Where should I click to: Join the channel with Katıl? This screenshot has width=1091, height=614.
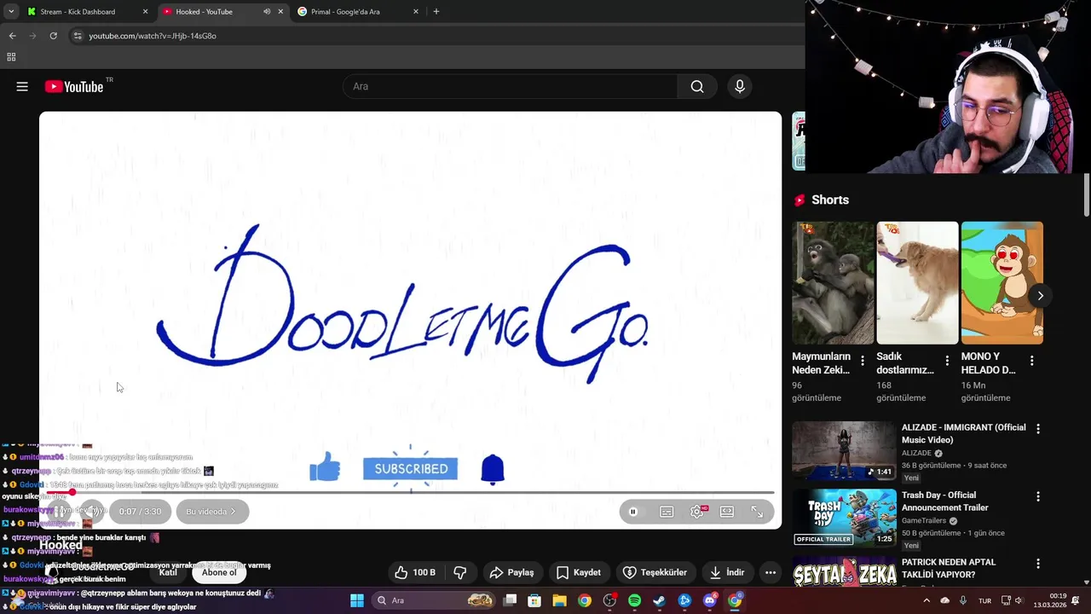(x=168, y=572)
